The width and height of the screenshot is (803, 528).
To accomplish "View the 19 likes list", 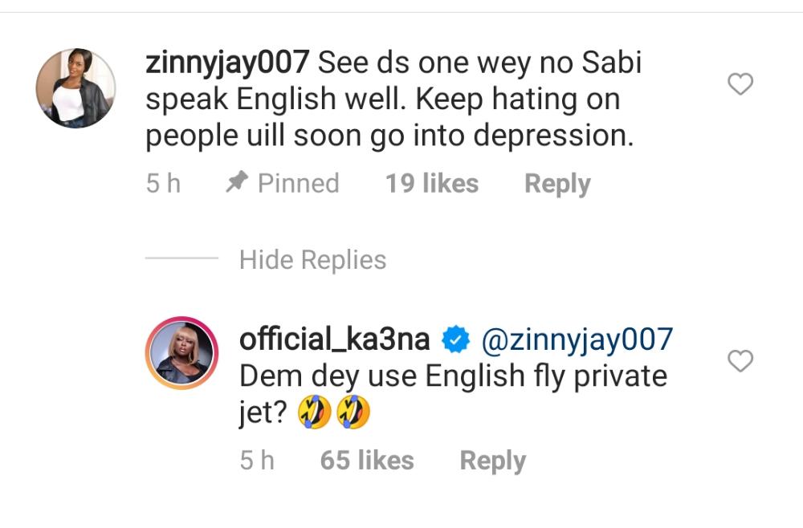I will click(431, 184).
